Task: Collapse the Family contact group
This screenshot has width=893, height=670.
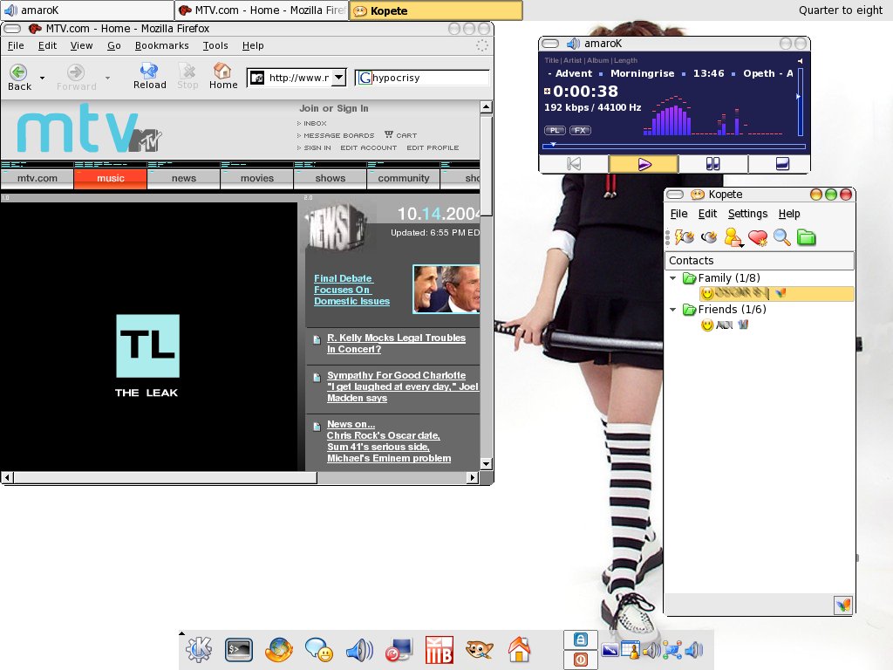Action: (x=673, y=278)
